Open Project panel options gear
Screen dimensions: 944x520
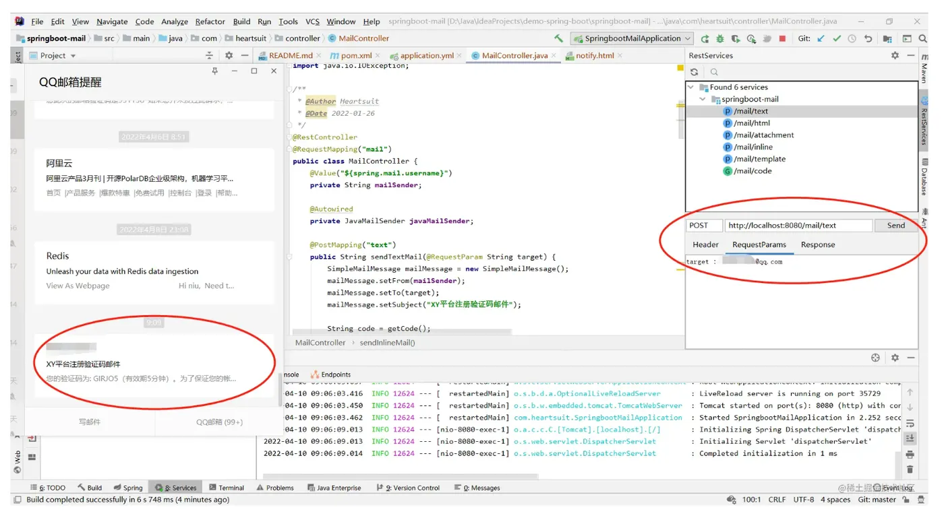[x=229, y=55]
